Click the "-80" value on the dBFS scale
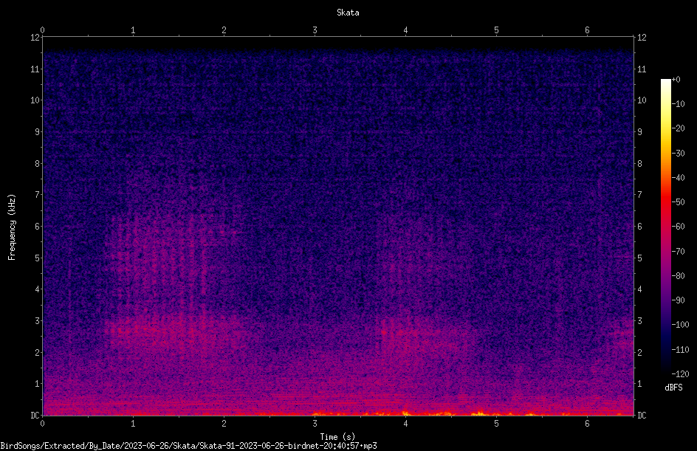 pyautogui.click(x=678, y=275)
